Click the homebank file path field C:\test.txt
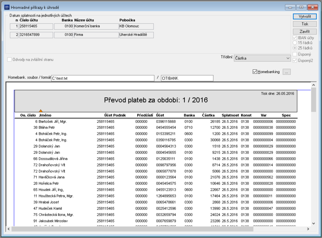Screen dimensions: 322x238 click(x=103, y=78)
